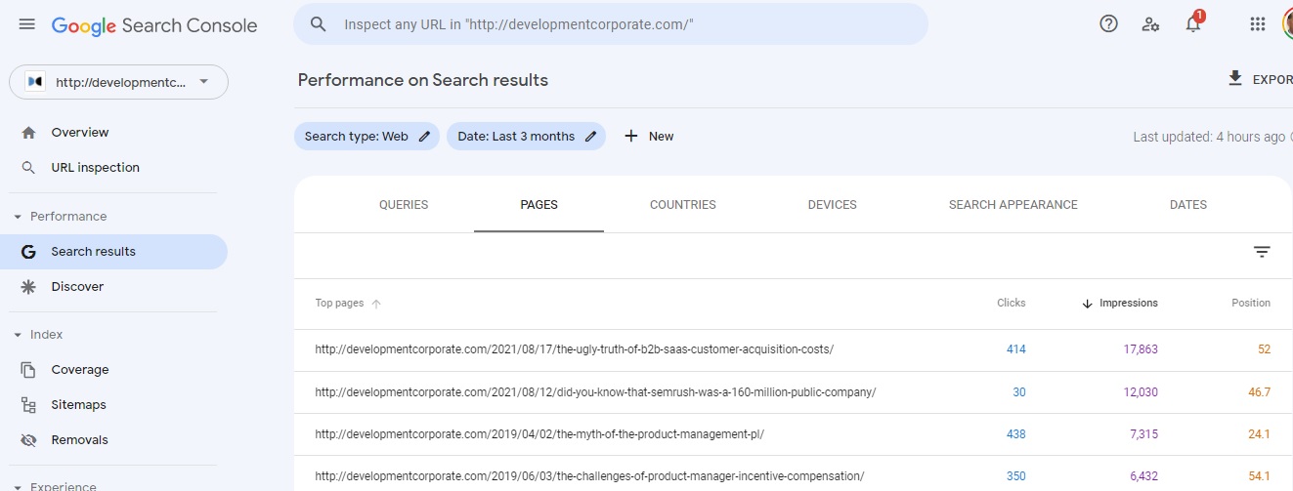
Task: Open the Google apps grid
Action: 1258,24
